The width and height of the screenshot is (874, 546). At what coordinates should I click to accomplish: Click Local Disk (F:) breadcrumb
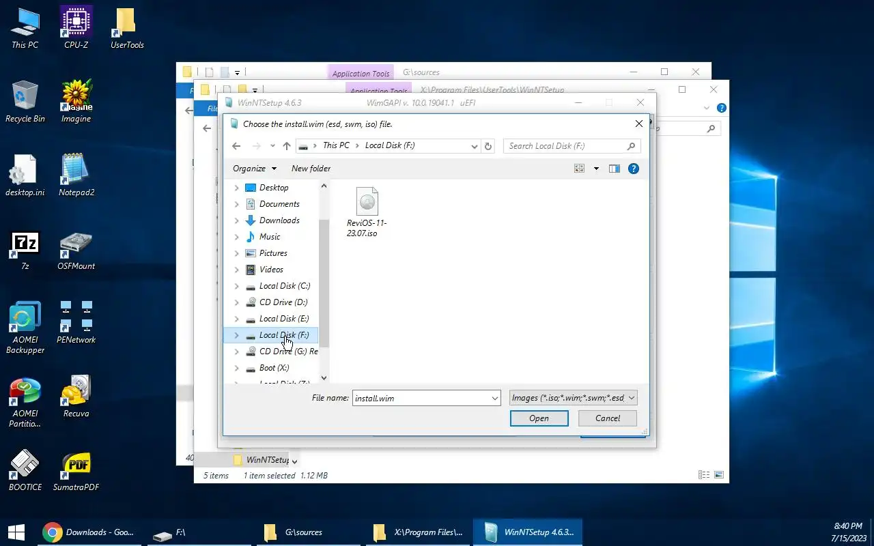pos(390,145)
